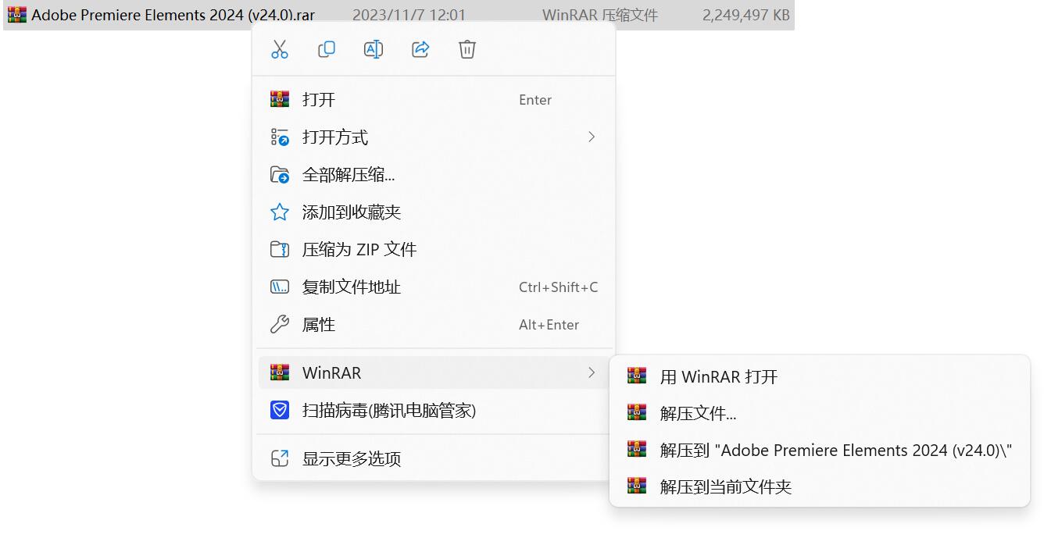Click the Rename icon
1044x538 pixels.
pyautogui.click(x=374, y=49)
